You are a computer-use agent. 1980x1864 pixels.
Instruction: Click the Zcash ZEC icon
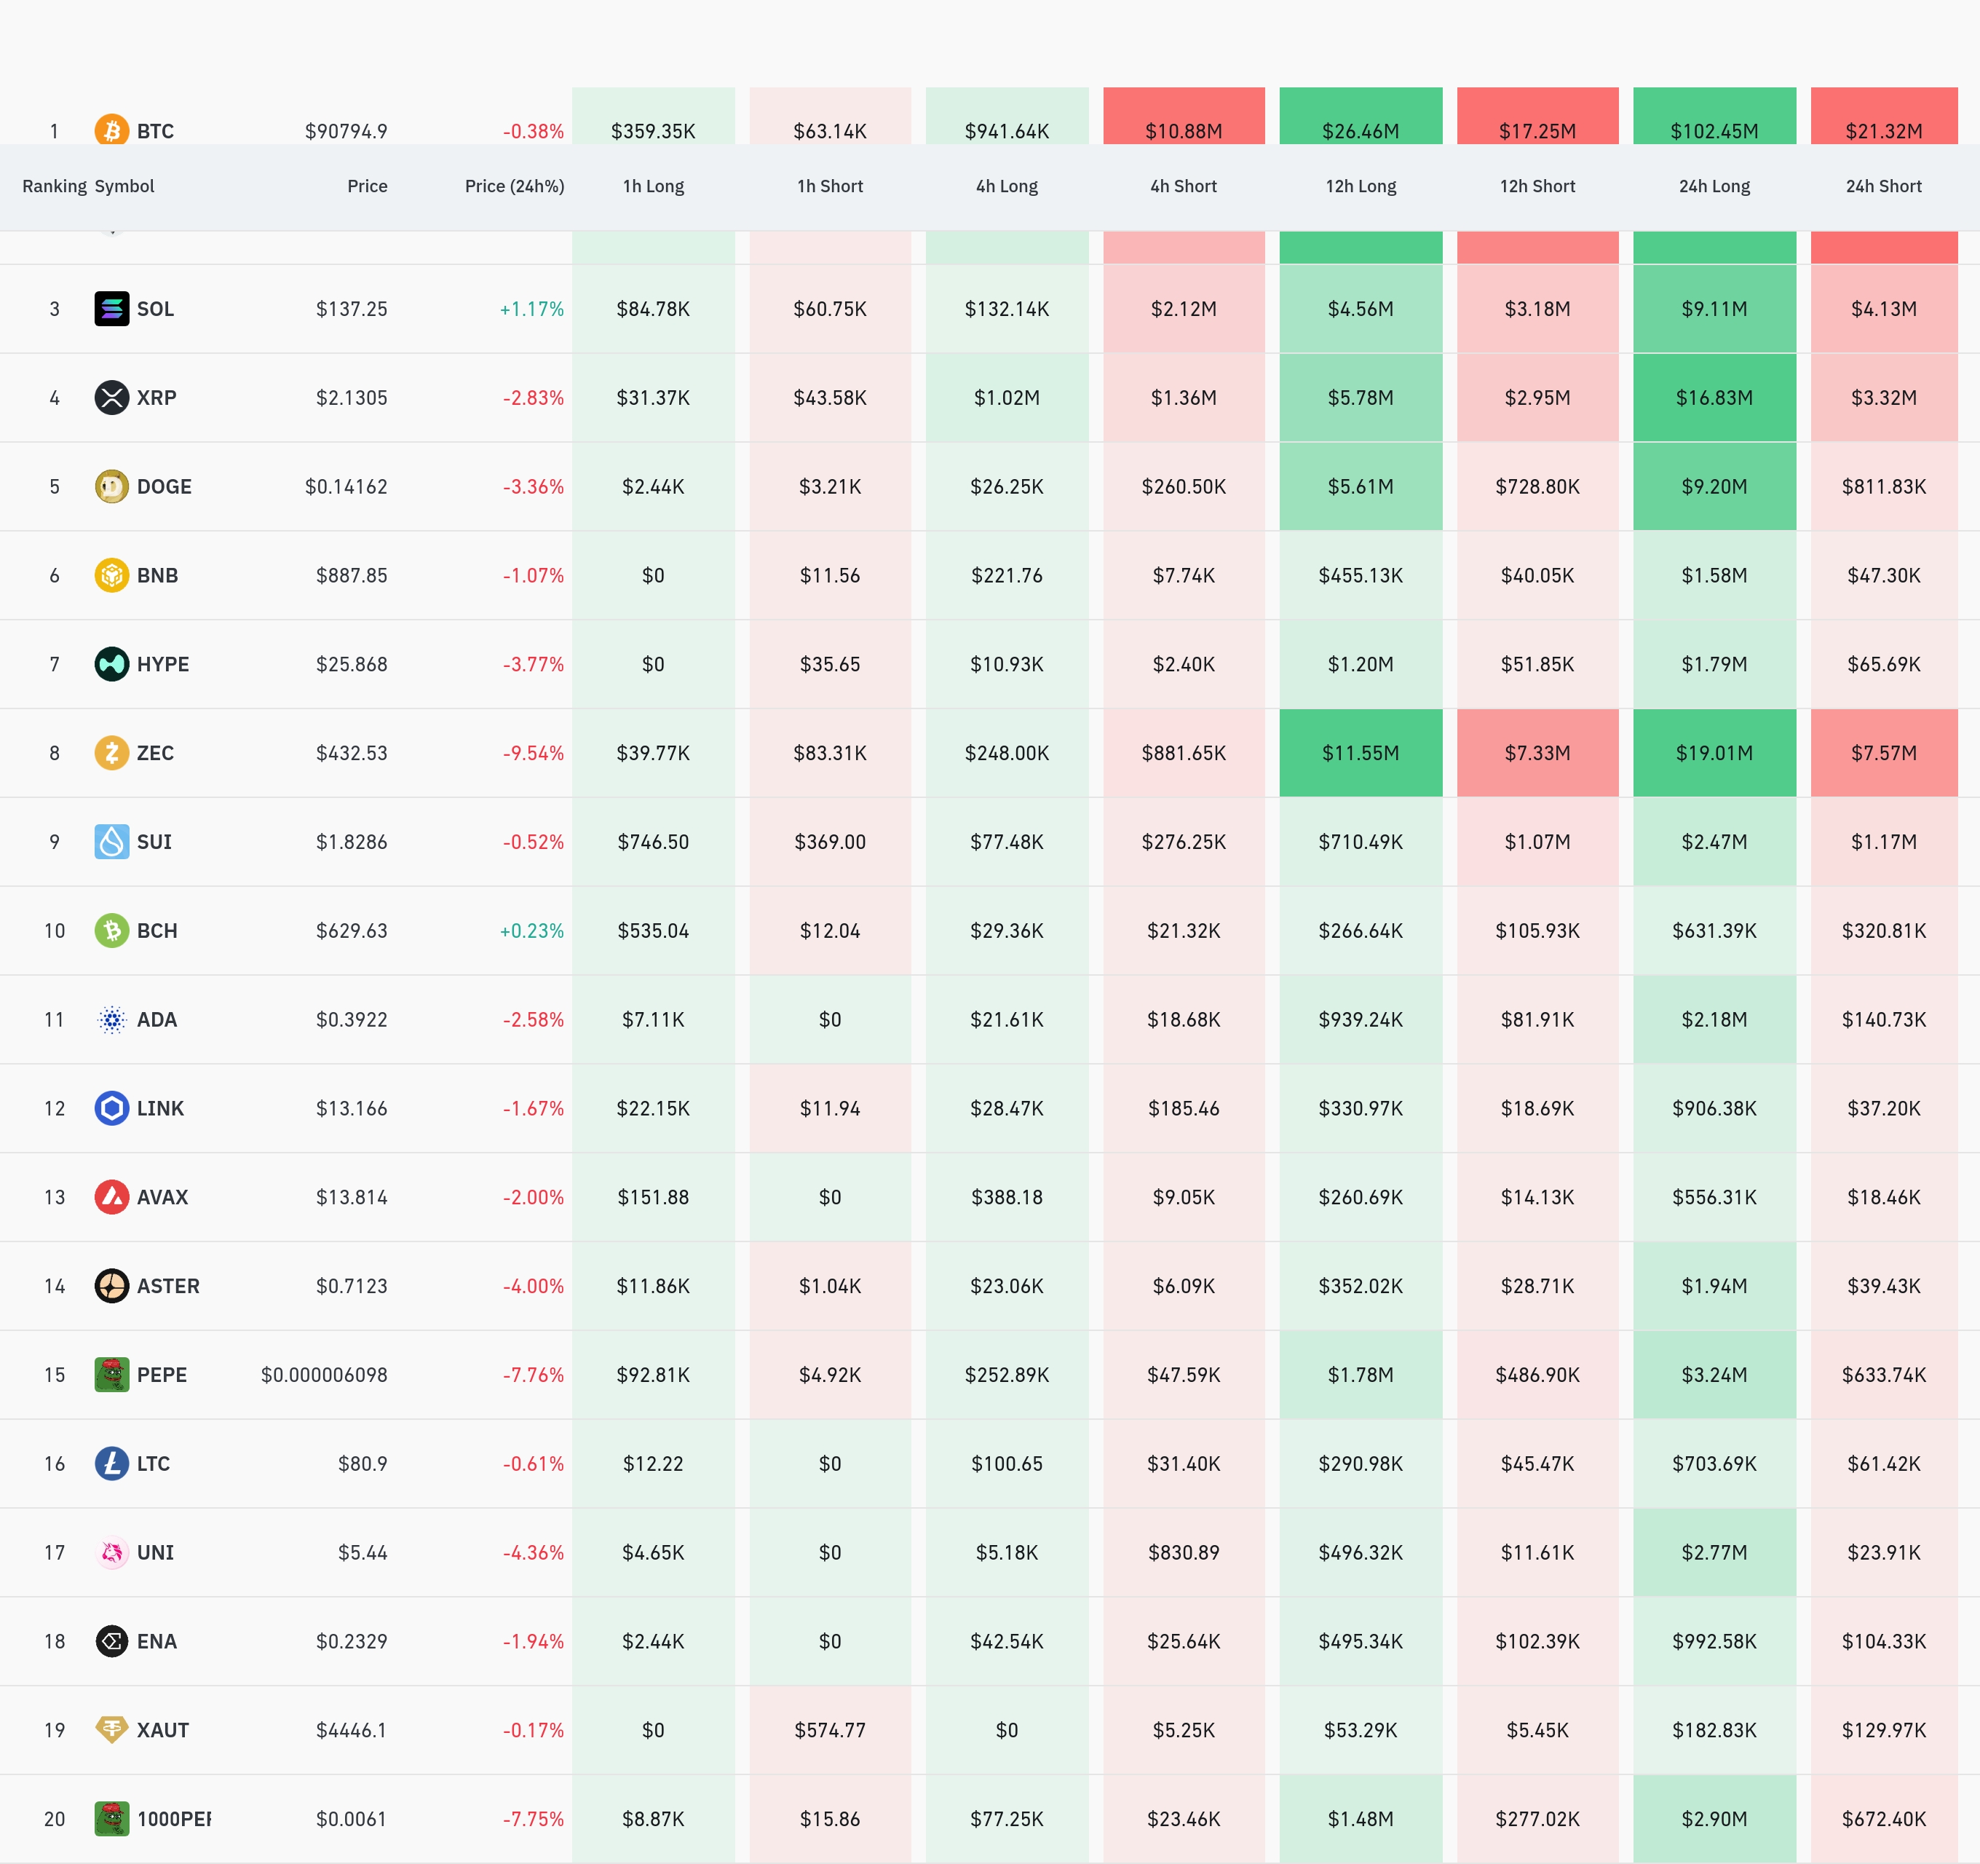coord(111,752)
